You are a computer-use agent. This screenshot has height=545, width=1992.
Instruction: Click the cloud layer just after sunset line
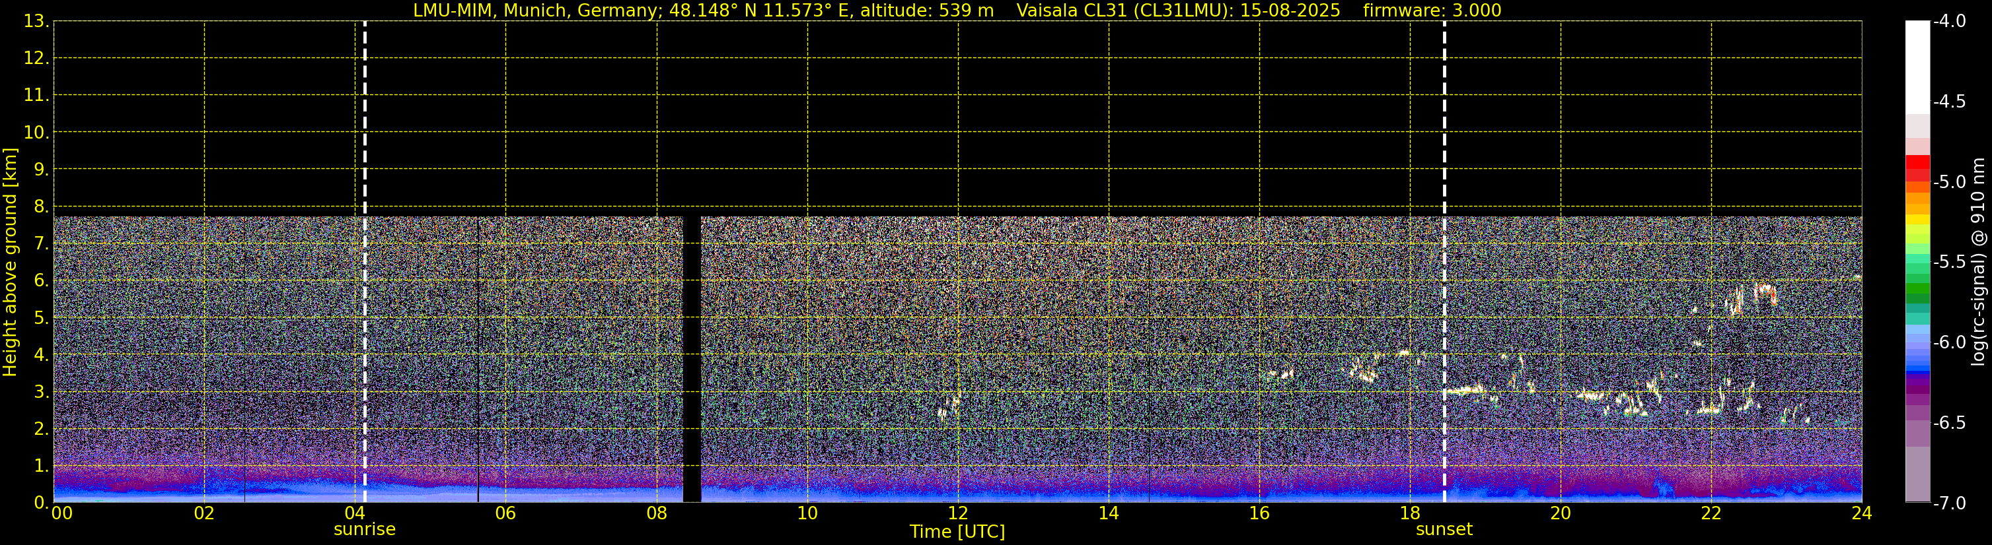click(1465, 391)
